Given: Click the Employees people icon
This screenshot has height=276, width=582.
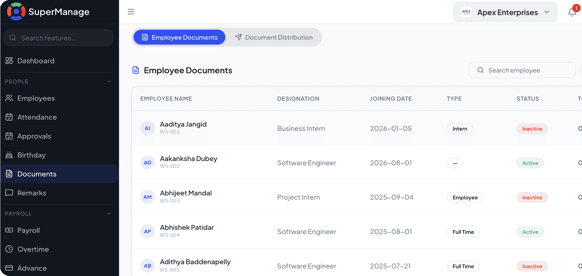Looking at the screenshot, I should 9,98.
